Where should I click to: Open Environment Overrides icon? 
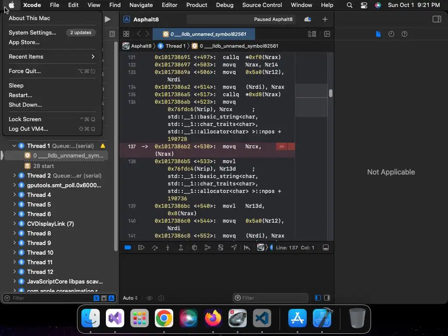220,248
